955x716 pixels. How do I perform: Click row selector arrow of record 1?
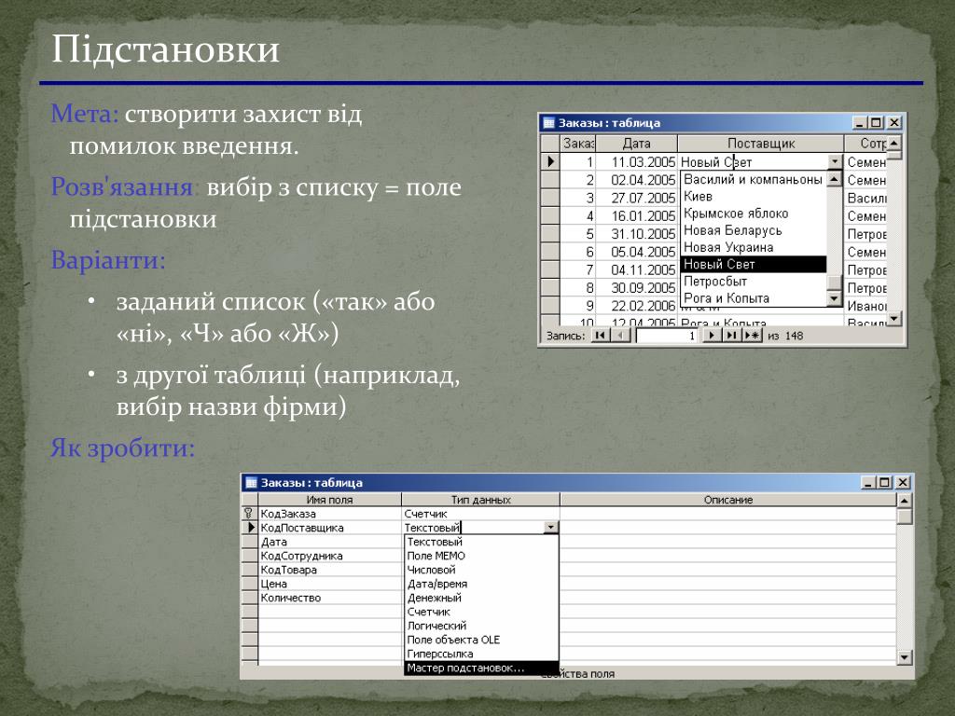click(550, 161)
